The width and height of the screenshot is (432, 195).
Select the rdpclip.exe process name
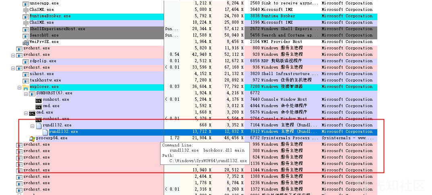(x=43, y=61)
